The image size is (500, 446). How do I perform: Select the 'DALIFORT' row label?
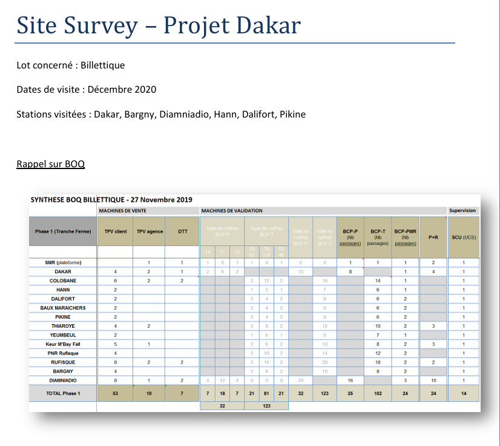(63, 299)
